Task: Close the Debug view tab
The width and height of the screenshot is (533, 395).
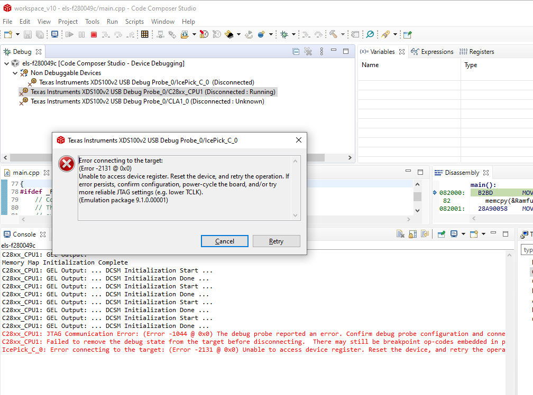Action: pos(39,52)
